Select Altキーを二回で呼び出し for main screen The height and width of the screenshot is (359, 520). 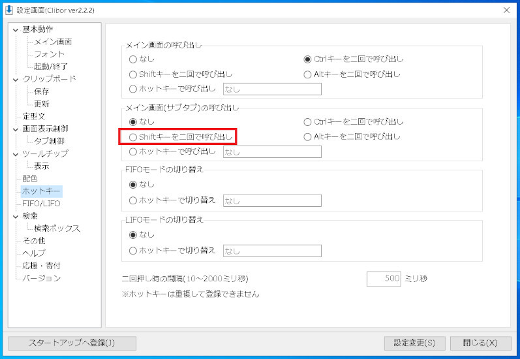coord(308,74)
